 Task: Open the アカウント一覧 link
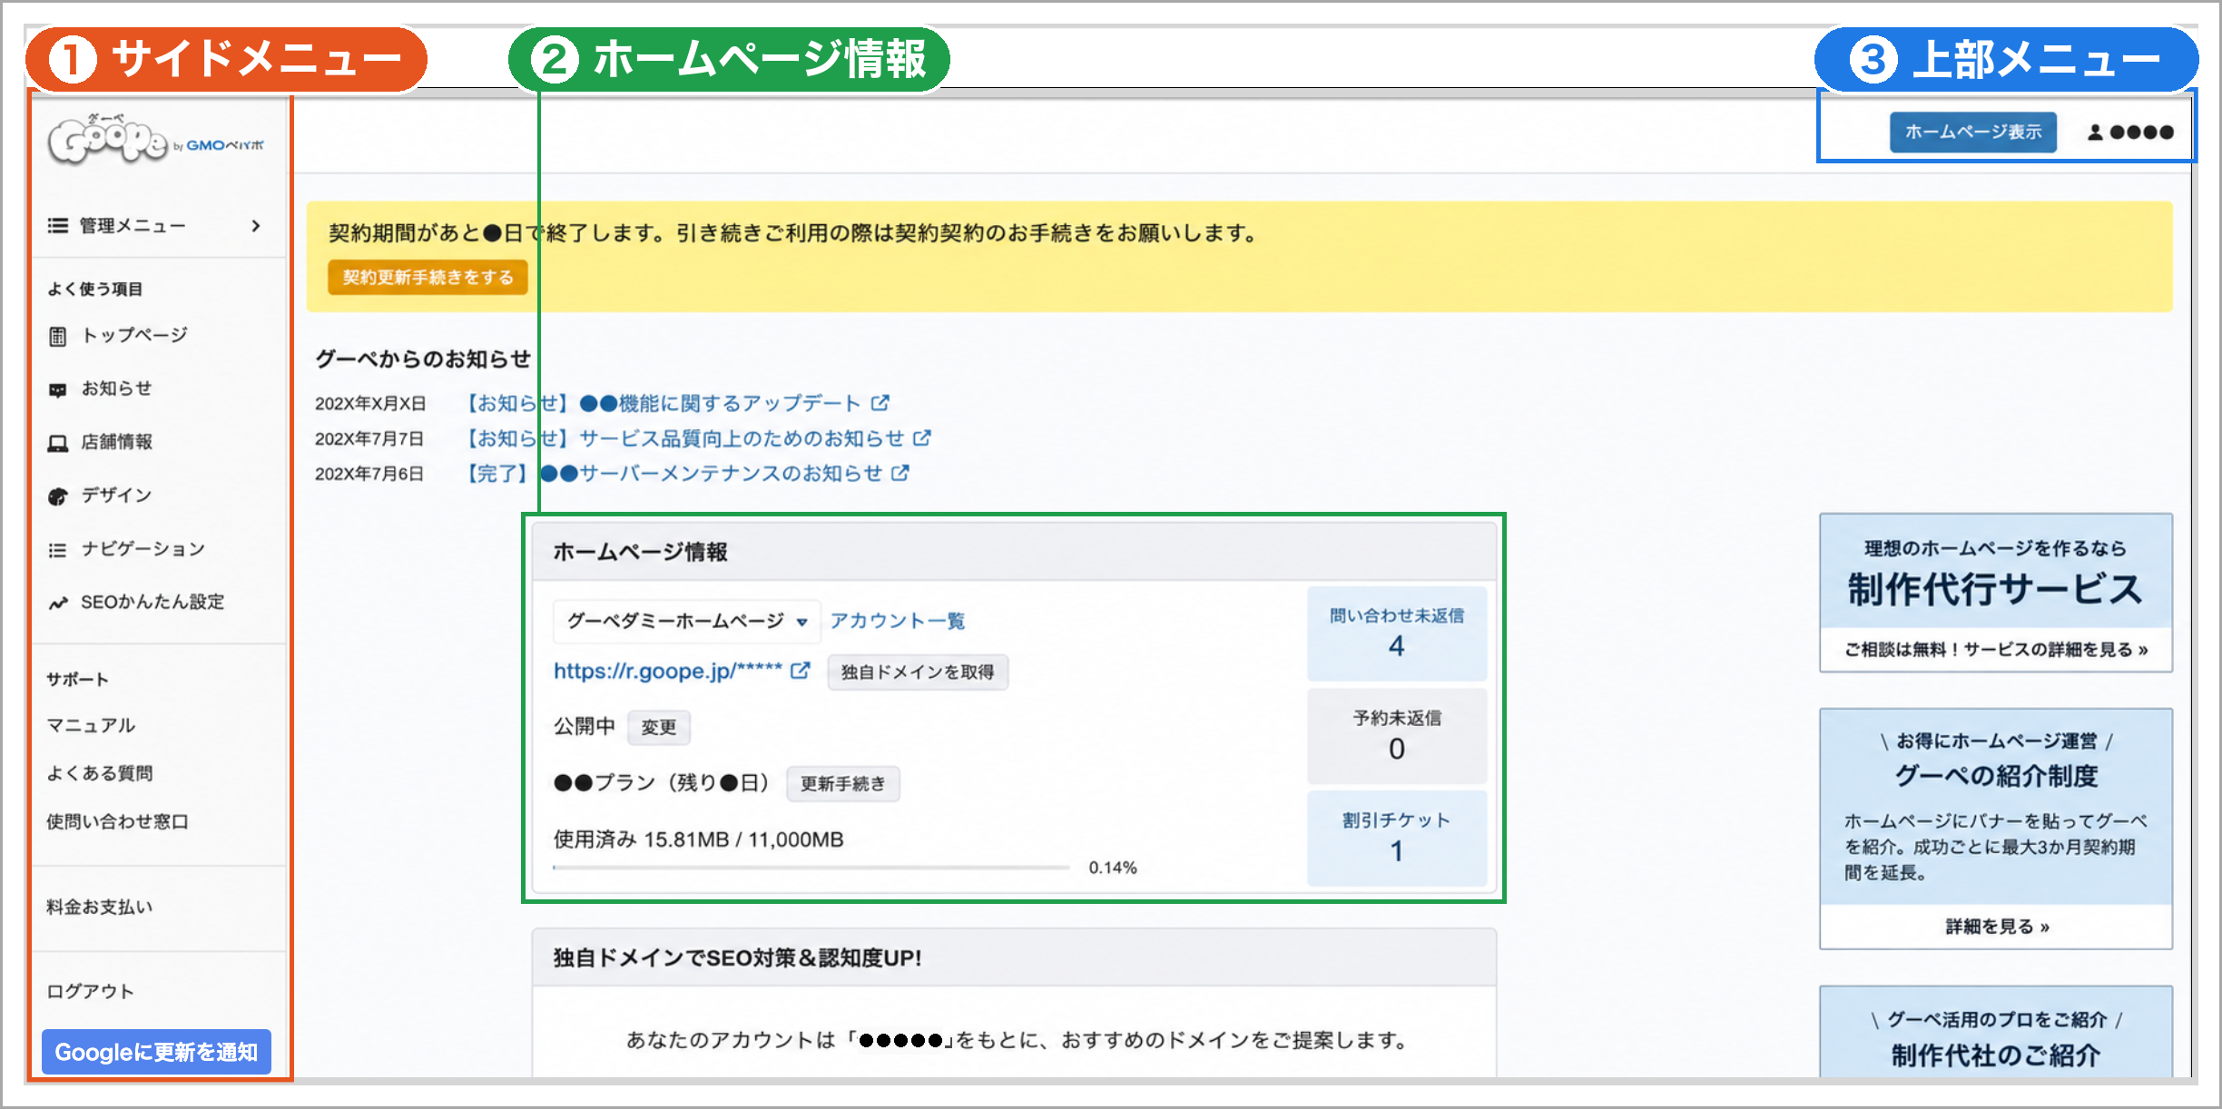pos(898,621)
